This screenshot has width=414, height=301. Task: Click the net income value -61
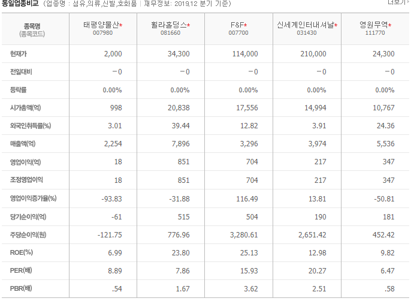click(x=117, y=217)
